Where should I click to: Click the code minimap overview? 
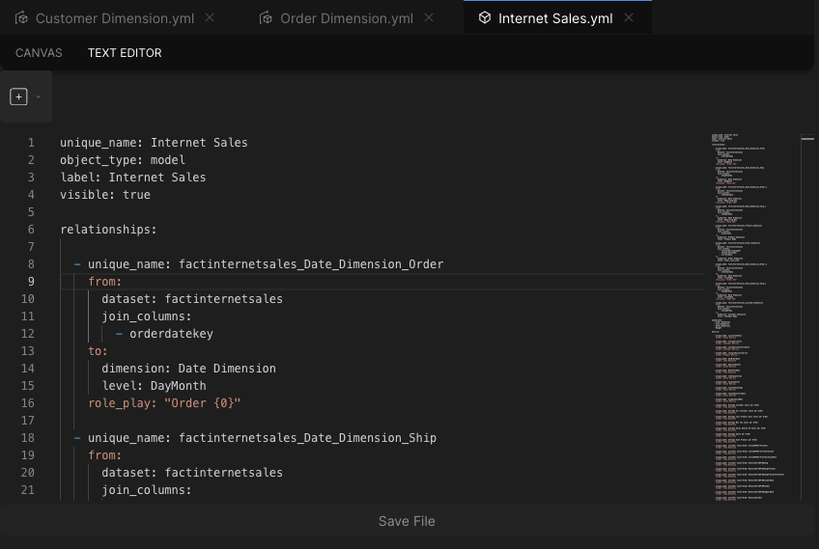(x=754, y=317)
